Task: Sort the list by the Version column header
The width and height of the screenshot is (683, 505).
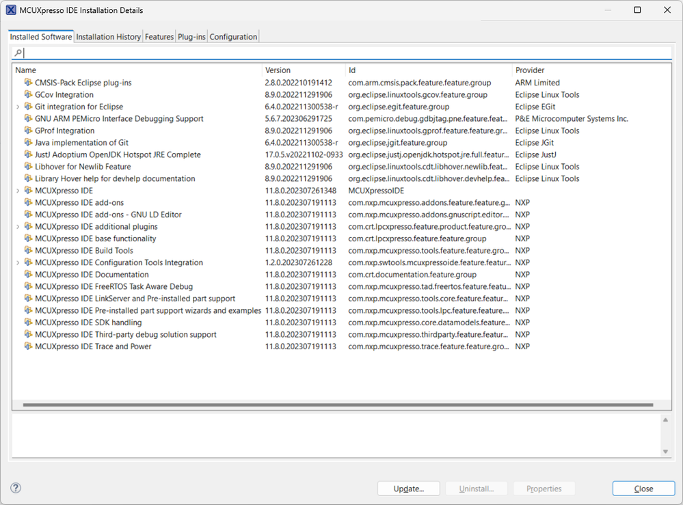Action: 304,70
